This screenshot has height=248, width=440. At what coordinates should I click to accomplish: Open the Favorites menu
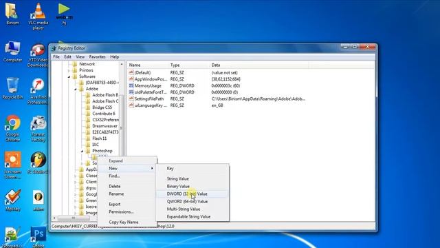[98, 56]
